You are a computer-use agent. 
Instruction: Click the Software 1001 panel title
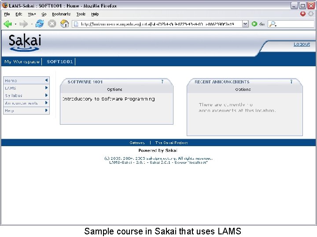coord(85,82)
